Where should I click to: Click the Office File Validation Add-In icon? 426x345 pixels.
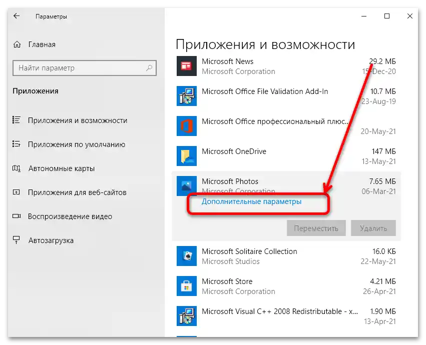(x=187, y=96)
